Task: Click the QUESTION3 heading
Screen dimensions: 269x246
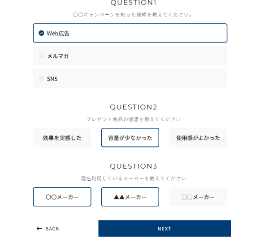Action: coord(133,166)
